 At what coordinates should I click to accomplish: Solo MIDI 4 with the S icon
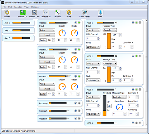tap(140, 123)
